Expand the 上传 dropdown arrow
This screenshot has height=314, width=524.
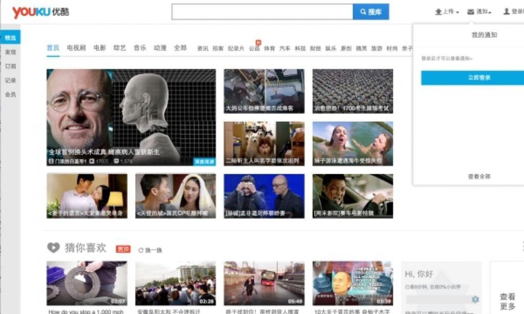point(457,12)
